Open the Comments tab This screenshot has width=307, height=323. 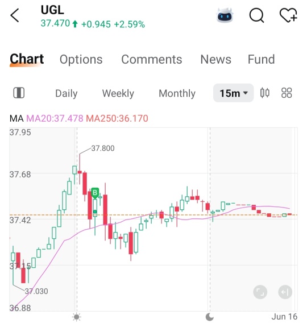[x=152, y=59]
